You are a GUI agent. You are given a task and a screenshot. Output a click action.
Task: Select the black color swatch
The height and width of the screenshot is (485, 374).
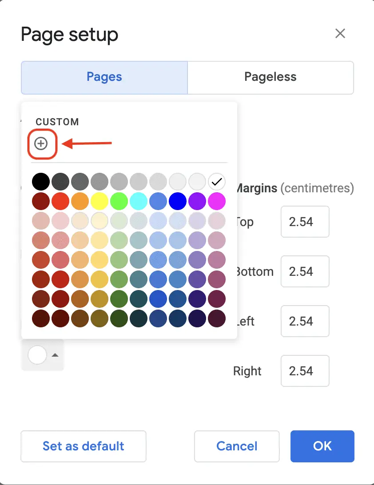coord(40,182)
